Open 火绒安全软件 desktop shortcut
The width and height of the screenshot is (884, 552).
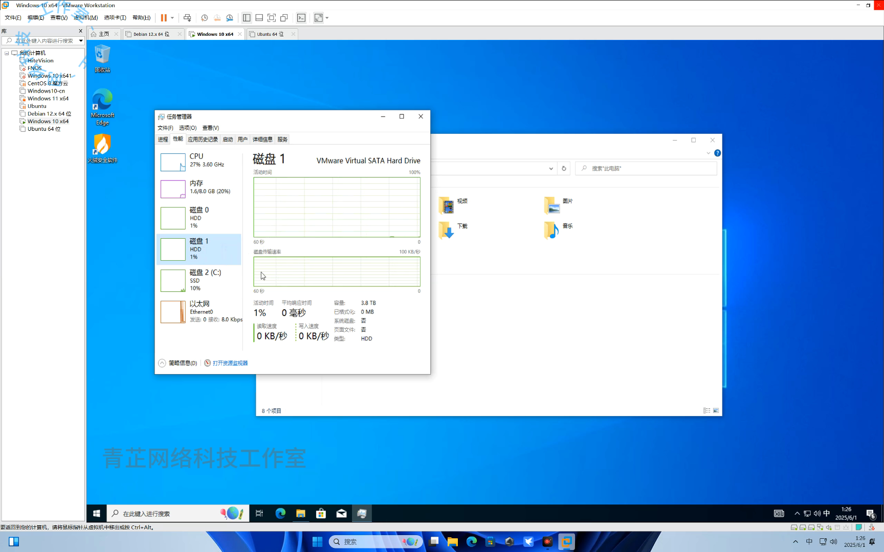tap(102, 149)
